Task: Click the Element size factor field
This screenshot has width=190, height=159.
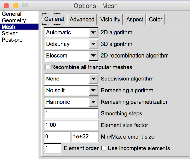Action: tap(71, 125)
